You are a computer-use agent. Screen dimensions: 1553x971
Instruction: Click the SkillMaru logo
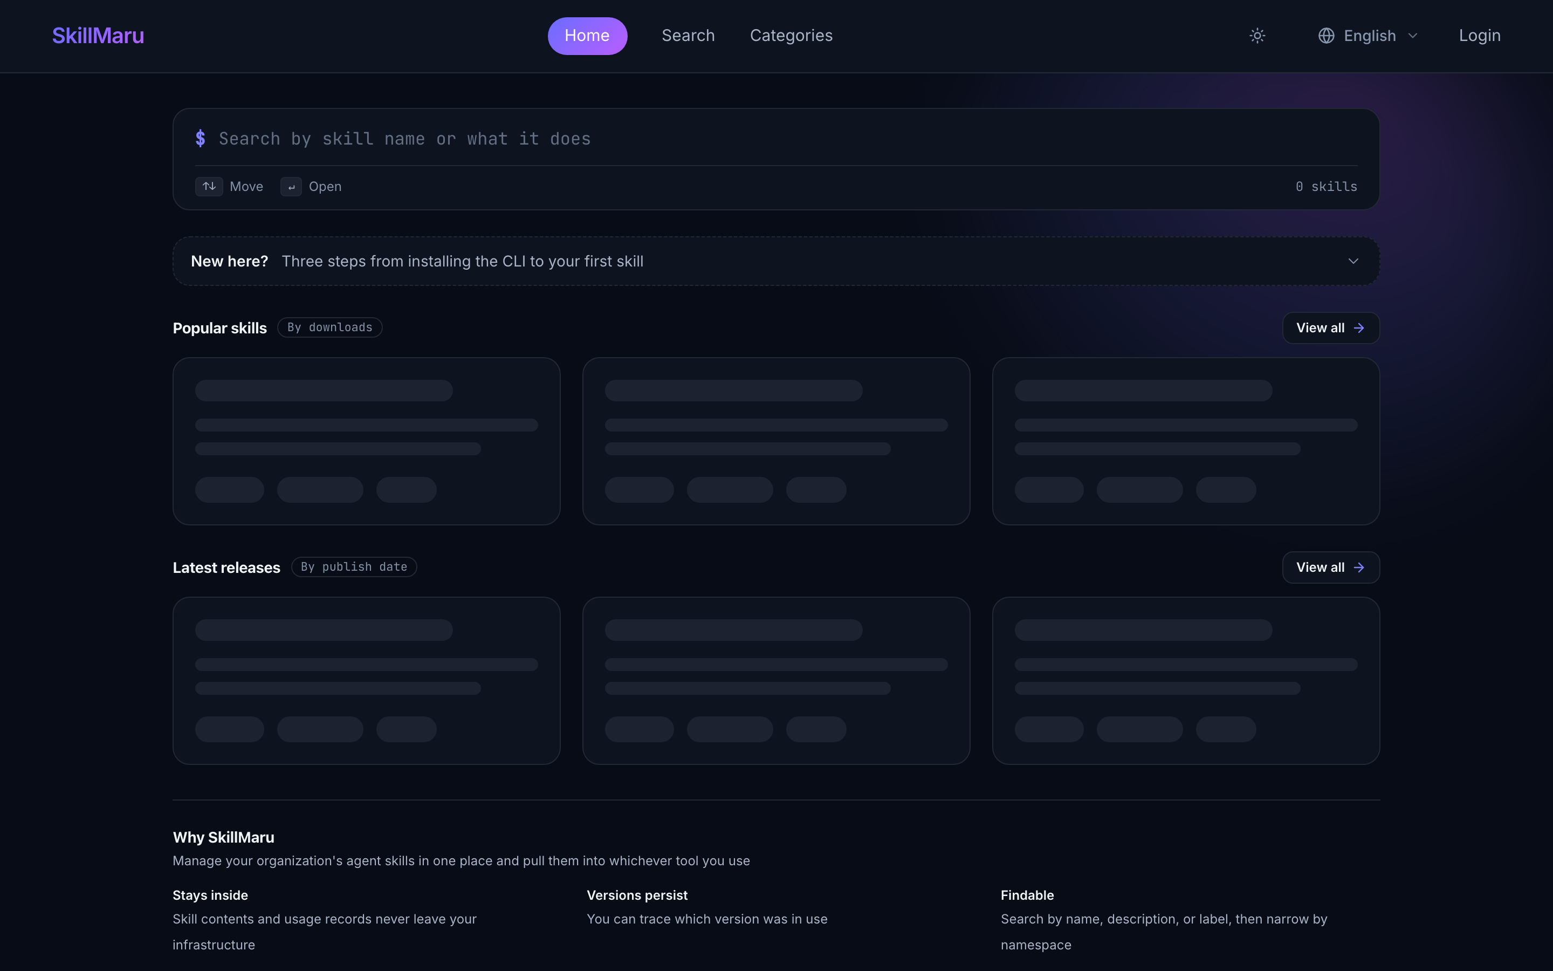[x=98, y=36]
